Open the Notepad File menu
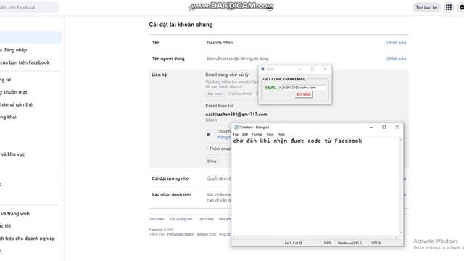The height and width of the screenshot is (261, 464). point(236,134)
